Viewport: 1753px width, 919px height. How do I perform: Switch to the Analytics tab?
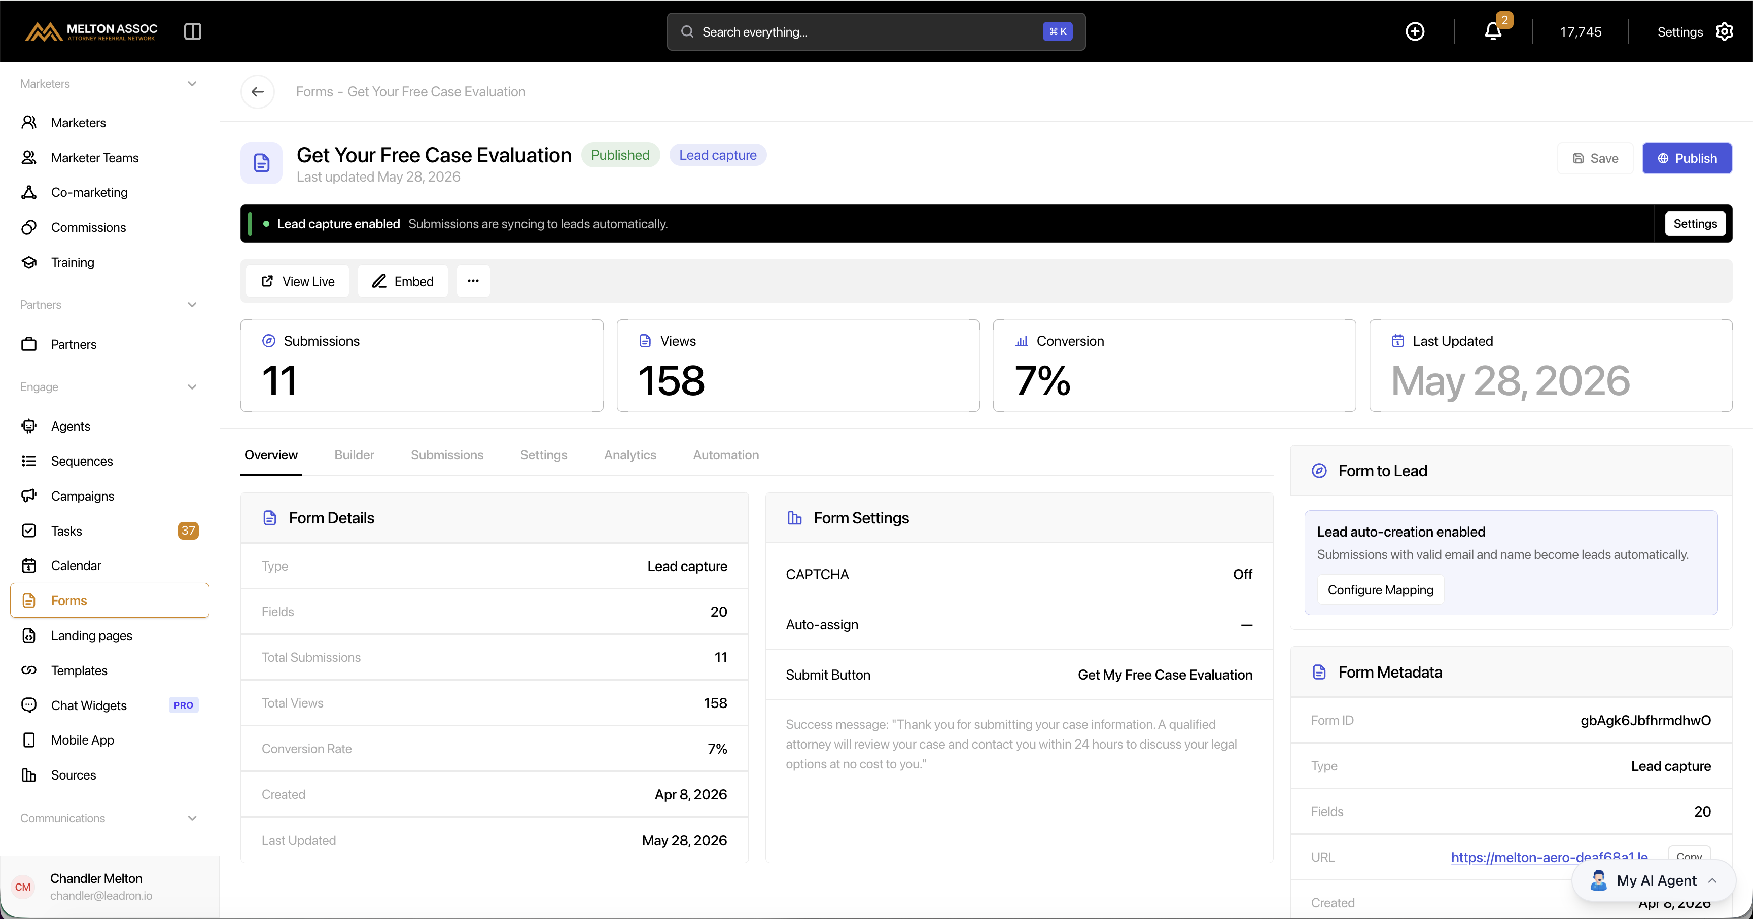pyautogui.click(x=630, y=455)
